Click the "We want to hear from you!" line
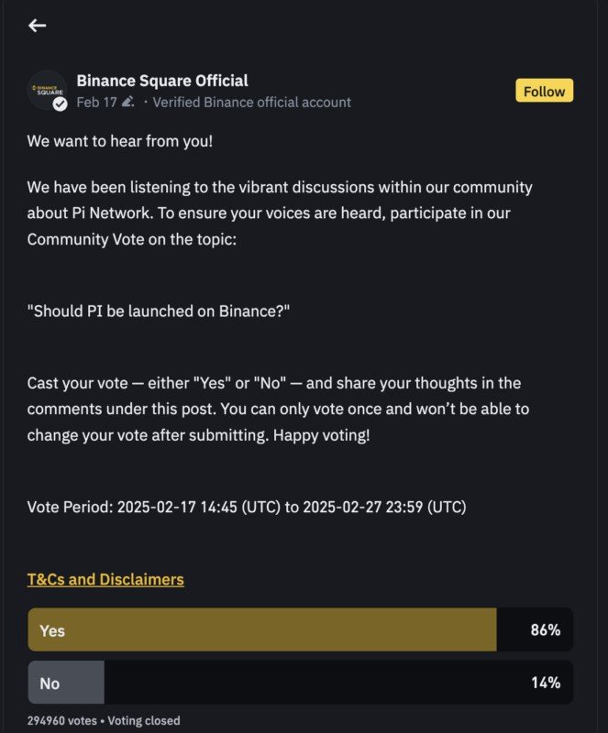608x733 pixels. click(120, 142)
